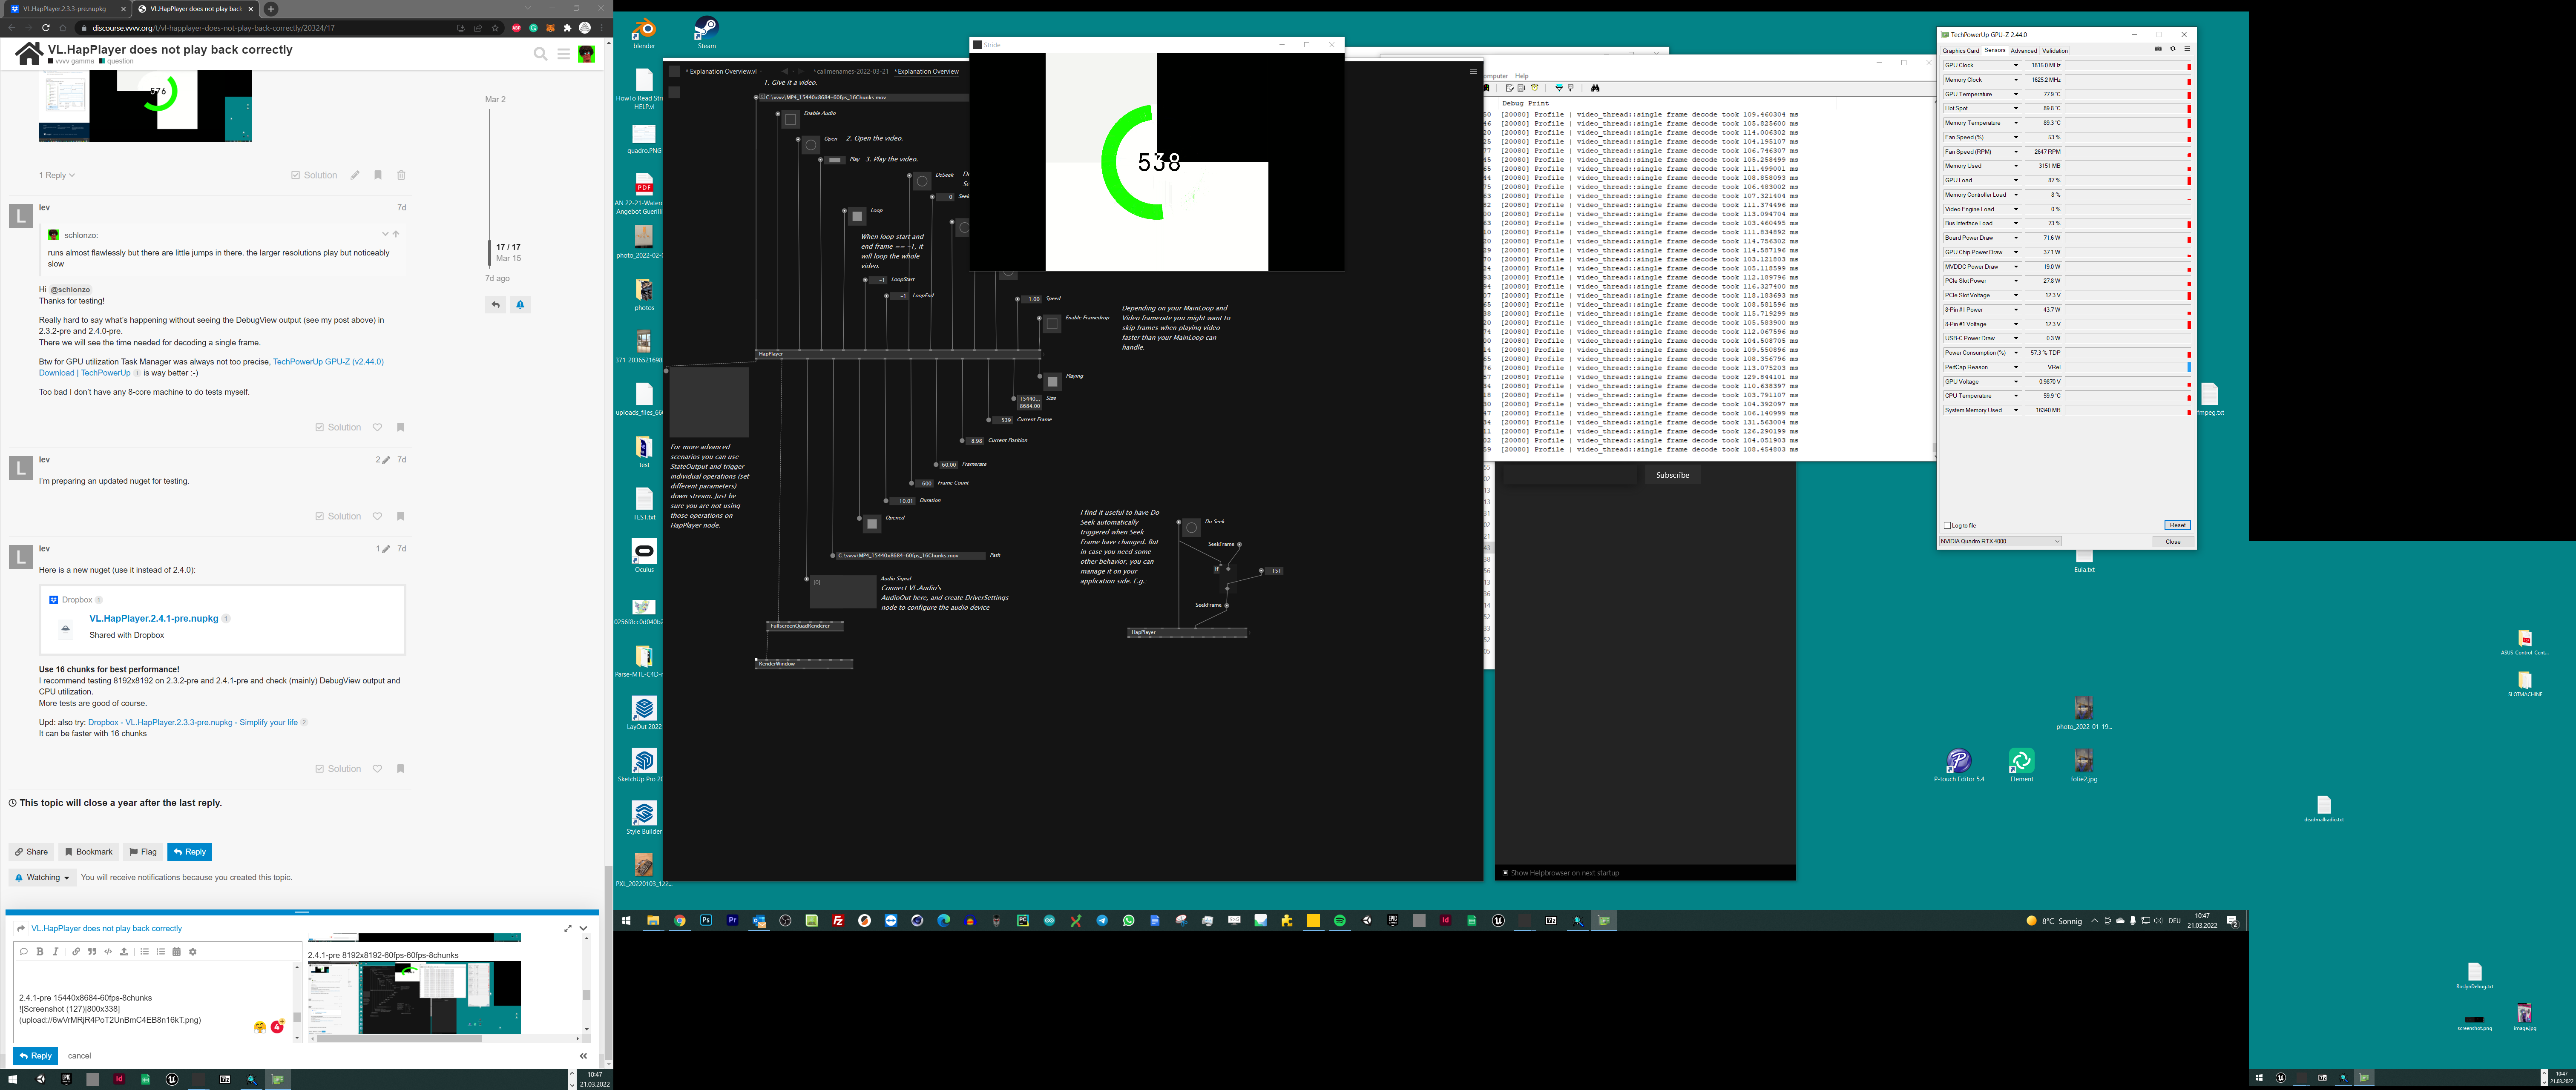
Task: Expand the '1 Reply' chevron under first post
Action: pos(72,175)
